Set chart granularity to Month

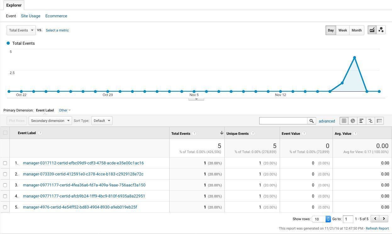click(356, 30)
